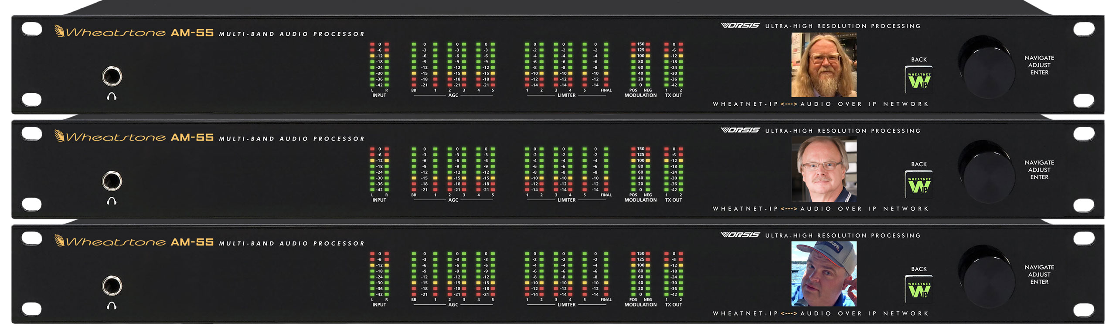This screenshot has height=336, width=1116.
Task: Click the headphone symbol on the middle unit
Action: click(112, 201)
